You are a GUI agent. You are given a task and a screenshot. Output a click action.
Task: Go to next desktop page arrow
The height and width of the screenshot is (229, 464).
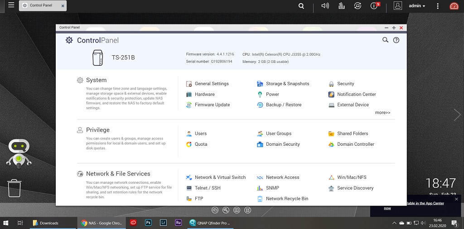458,115
